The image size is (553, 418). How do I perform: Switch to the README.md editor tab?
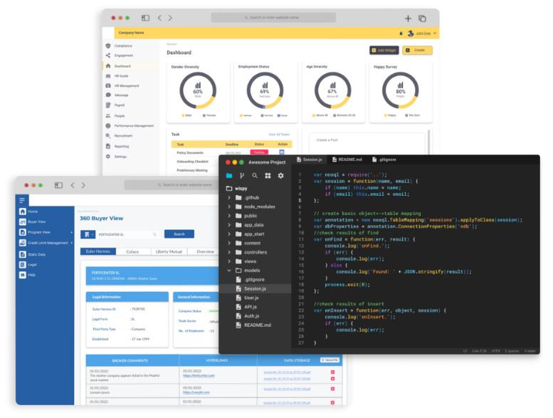(x=350, y=160)
